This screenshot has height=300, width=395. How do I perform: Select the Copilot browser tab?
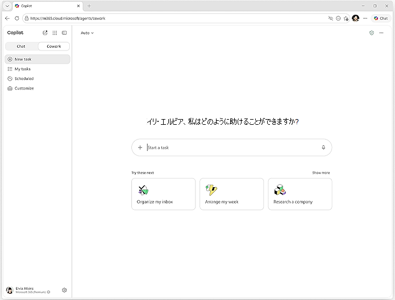click(47, 6)
